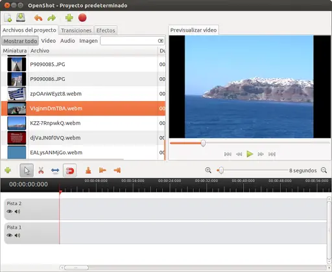Click the red playhead marker on ruler
Viewport: 332px width, 272px height.
60,192
